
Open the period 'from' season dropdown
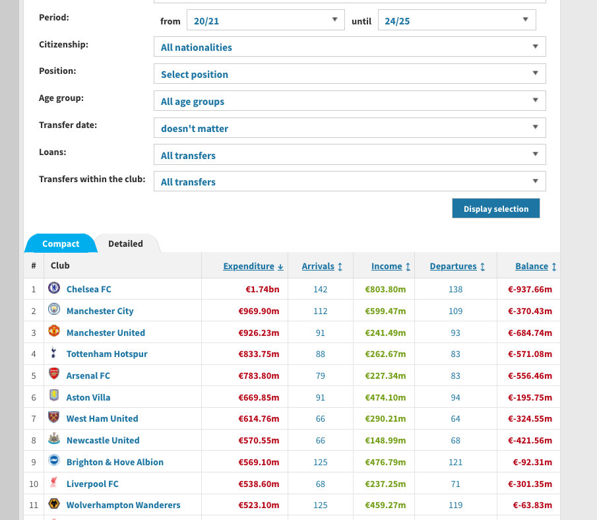265,20
